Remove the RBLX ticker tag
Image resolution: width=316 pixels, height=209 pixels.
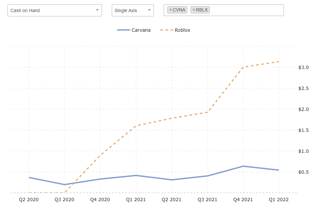(194, 10)
